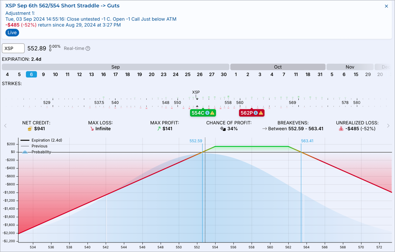Click the dollar icon on 554C strike
The height and width of the screenshot is (252, 395).
[207, 113]
